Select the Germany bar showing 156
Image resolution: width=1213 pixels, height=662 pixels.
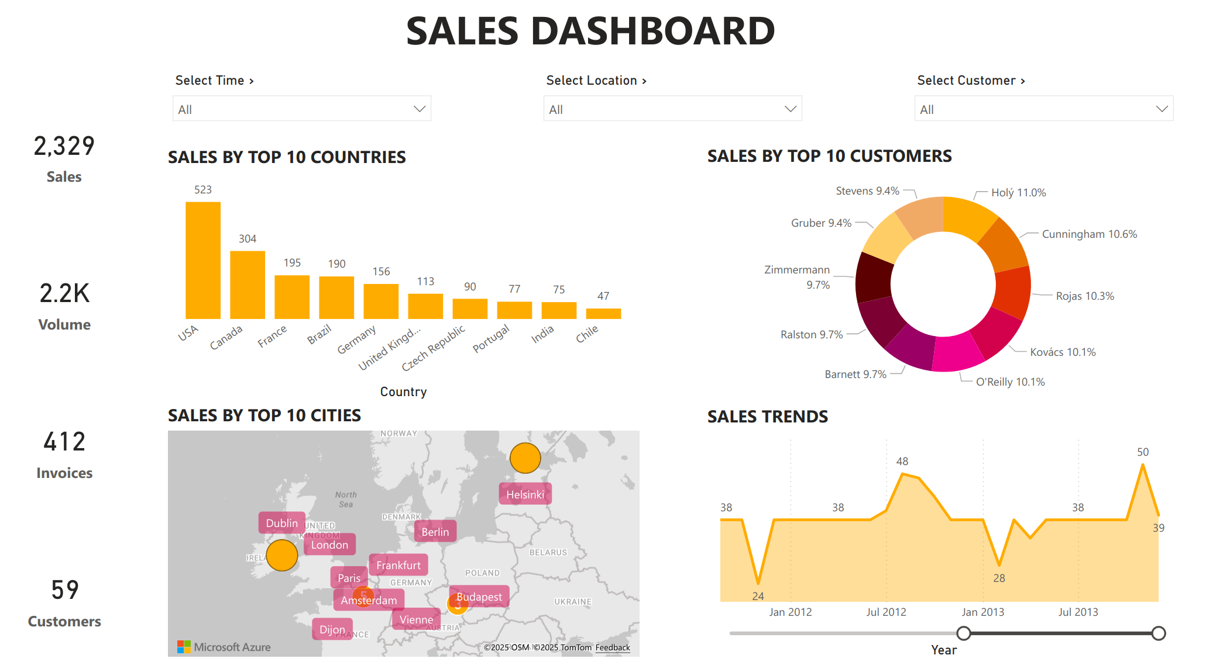pos(381,301)
